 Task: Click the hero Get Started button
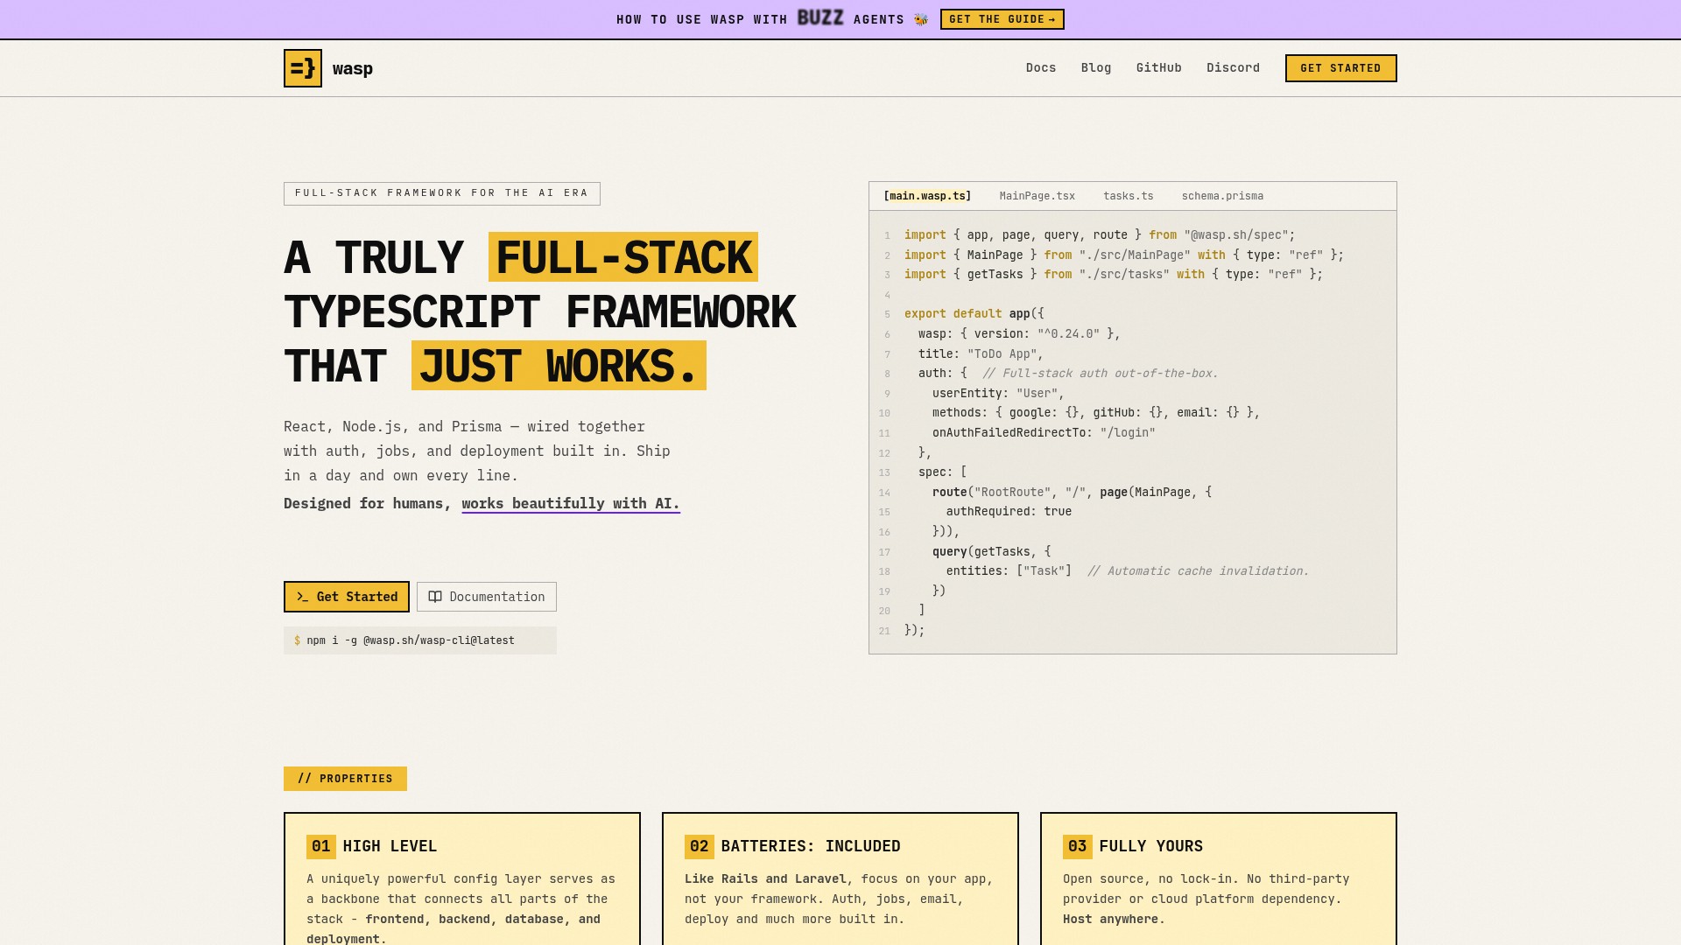pos(347,597)
